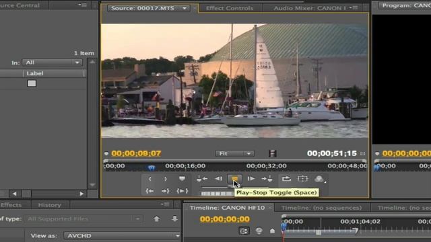Step back one frame in Source monitor

click(218, 179)
